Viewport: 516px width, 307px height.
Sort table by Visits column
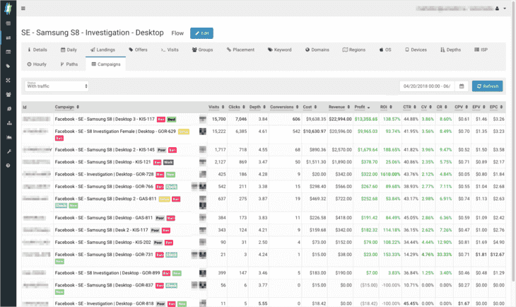point(216,107)
